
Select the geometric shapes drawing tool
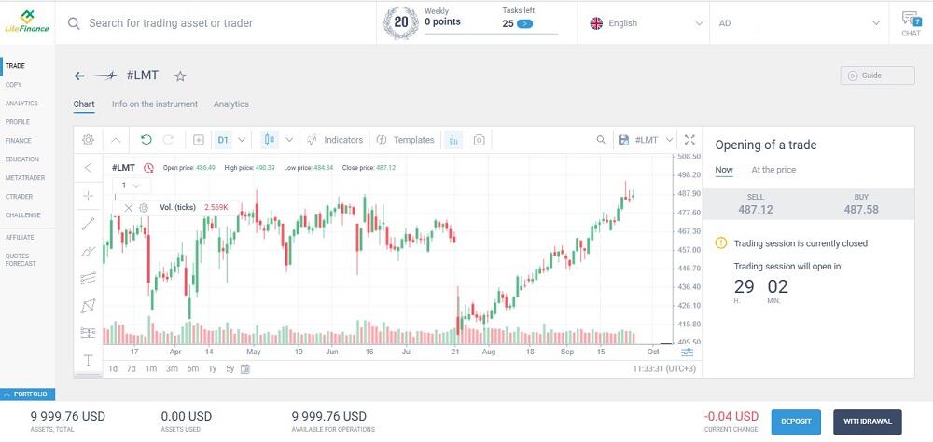pyautogui.click(x=88, y=306)
